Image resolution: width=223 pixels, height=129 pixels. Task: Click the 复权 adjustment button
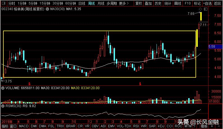point(139,3)
